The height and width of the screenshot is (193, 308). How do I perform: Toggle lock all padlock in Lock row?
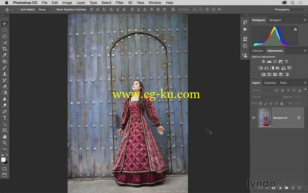[282, 103]
